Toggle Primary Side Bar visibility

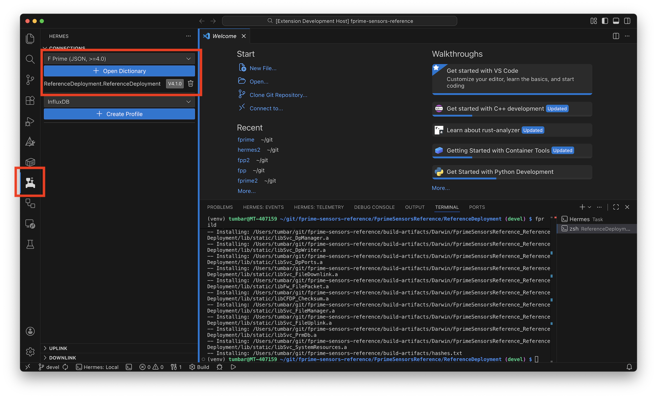point(605,21)
